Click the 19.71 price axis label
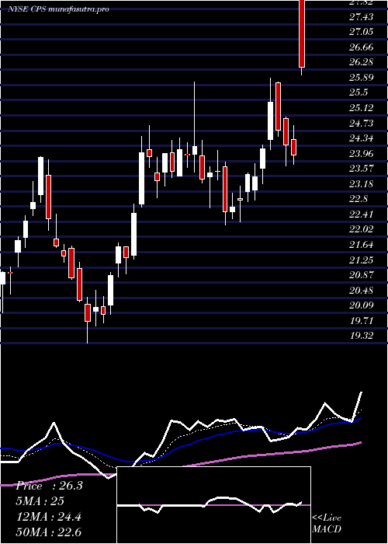Image resolution: width=388 pixels, height=544 pixels. click(x=362, y=320)
